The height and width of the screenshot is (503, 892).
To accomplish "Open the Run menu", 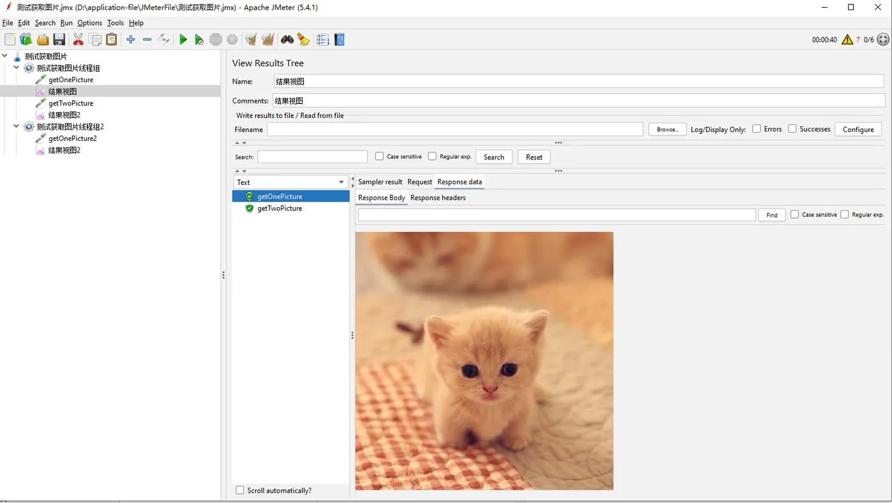I will 66,23.
